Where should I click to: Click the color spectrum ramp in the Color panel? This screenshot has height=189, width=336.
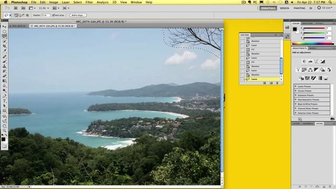point(313,44)
